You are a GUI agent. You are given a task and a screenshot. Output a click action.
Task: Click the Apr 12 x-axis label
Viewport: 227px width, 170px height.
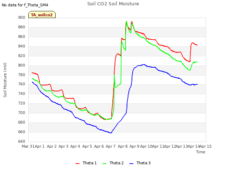170,146
